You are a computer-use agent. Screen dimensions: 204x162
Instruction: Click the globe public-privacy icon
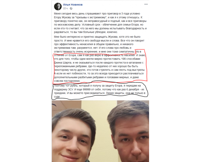(71, 8)
